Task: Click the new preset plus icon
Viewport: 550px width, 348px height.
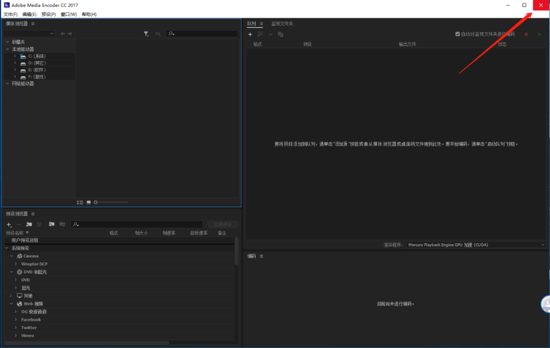Action: pyautogui.click(x=9, y=225)
